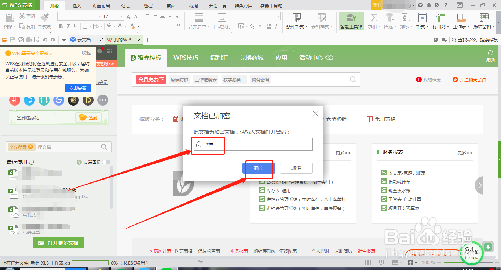Click the 查找命令、搜索模板 search box
Viewport: 501px width, 270px height.
[475, 40]
